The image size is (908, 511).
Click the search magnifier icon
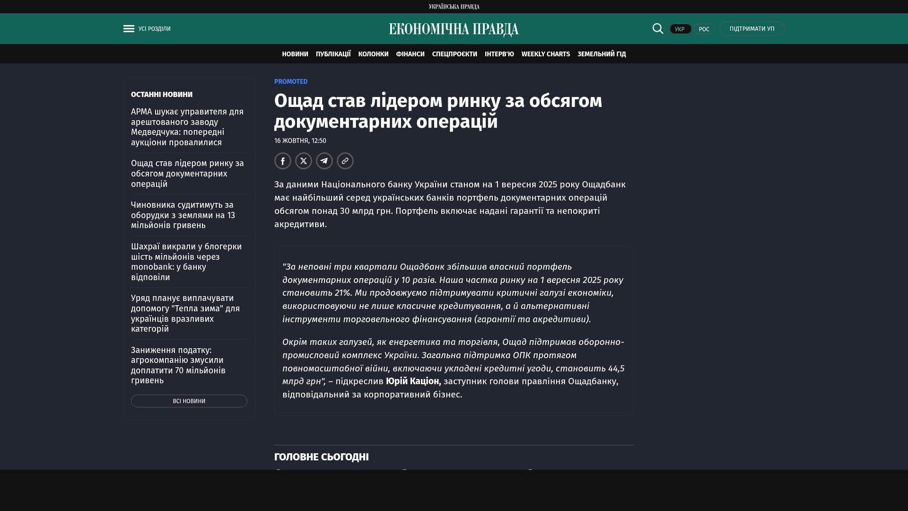click(658, 29)
